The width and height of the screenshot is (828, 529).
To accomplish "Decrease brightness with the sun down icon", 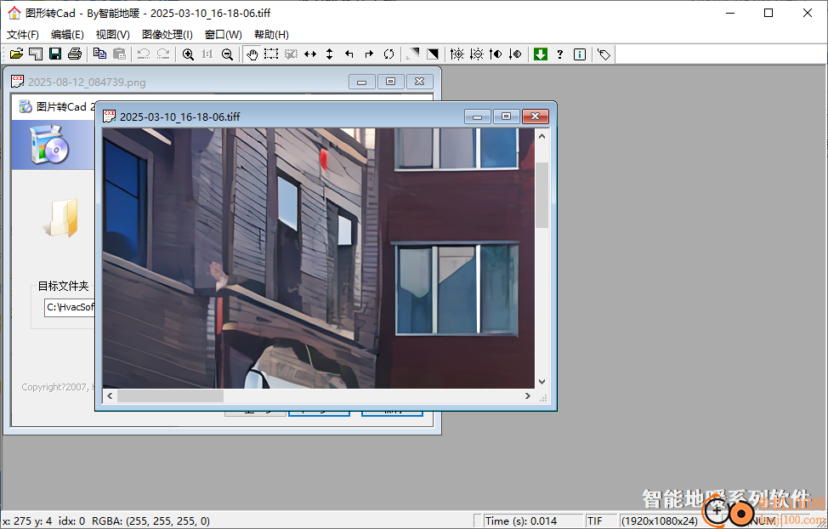I will 477,54.
